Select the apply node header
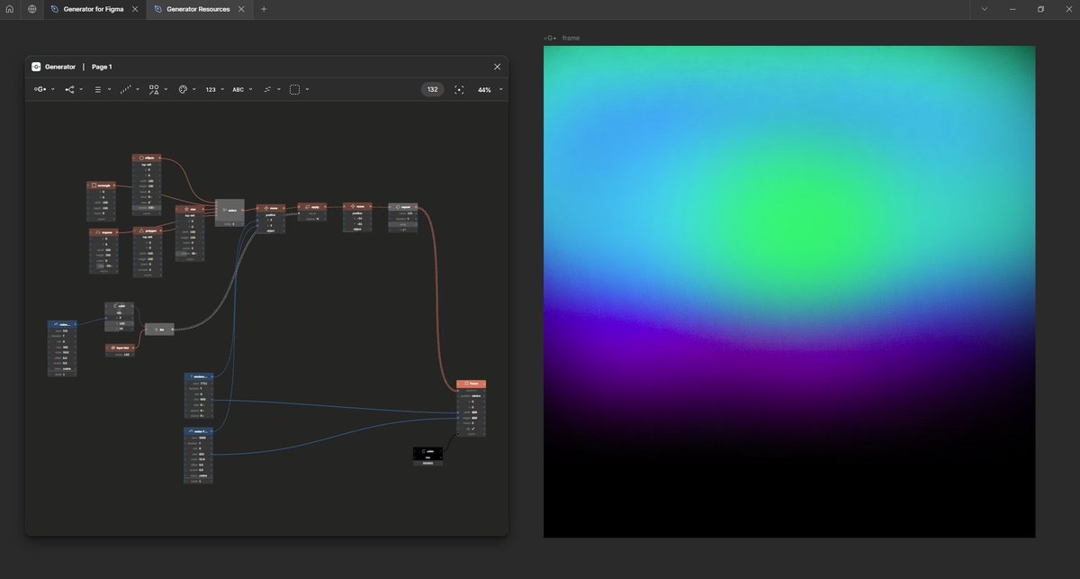The height and width of the screenshot is (579, 1080). (311, 206)
